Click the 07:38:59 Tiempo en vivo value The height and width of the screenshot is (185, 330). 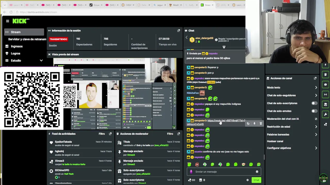pos(164,39)
